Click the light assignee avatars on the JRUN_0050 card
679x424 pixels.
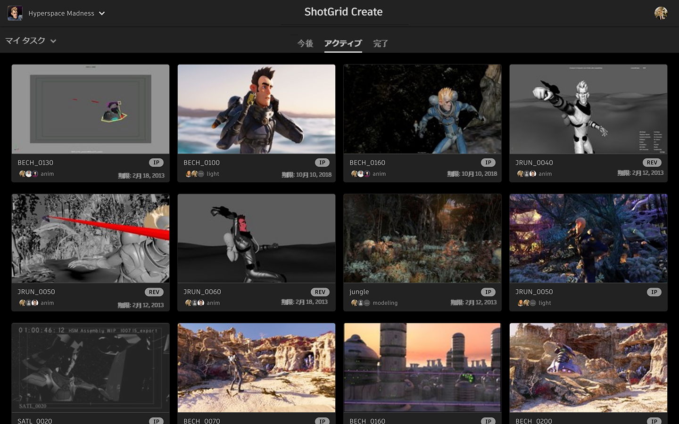point(527,303)
